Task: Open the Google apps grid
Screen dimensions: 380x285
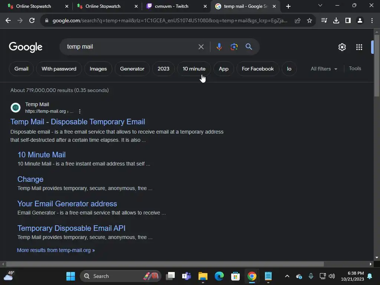Action: [359, 47]
